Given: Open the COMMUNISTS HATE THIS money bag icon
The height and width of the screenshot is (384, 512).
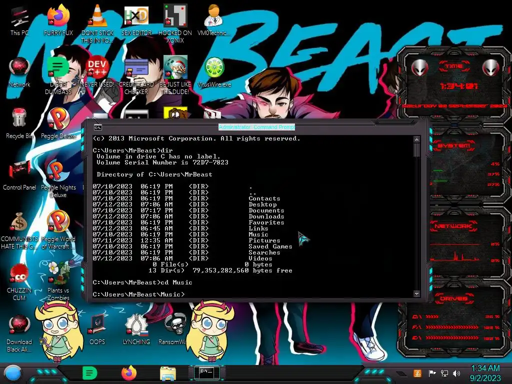Looking at the screenshot, I should pyautogui.click(x=19, y=230).
